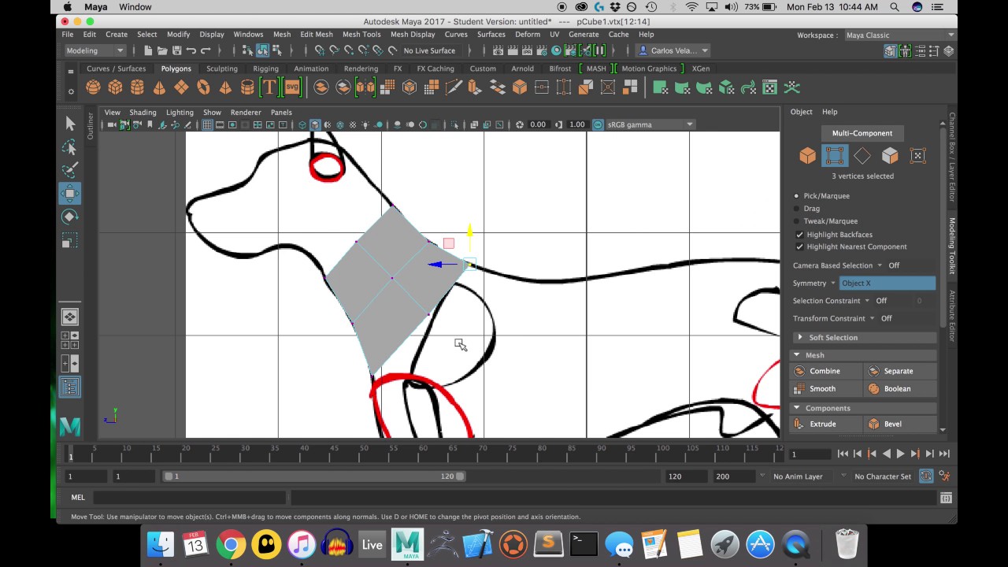
Task: Open the Attribute Editor side tab
Action: [951, 315]
